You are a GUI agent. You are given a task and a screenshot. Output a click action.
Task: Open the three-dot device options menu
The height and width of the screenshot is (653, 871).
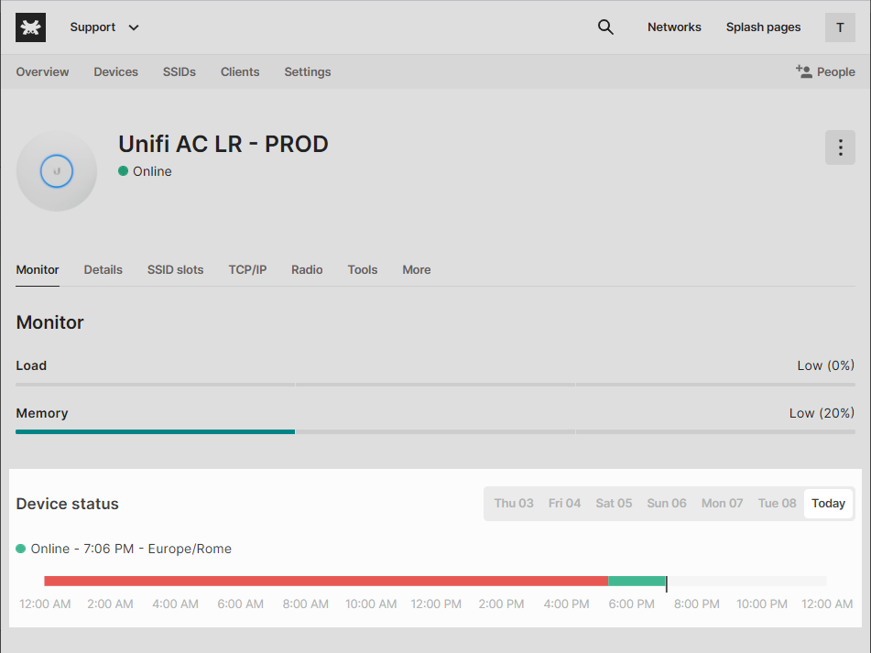tap(840, 147)
